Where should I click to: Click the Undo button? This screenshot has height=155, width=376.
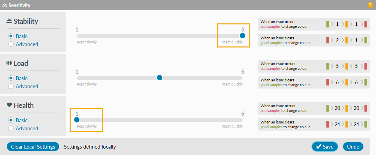coord(353,147)
